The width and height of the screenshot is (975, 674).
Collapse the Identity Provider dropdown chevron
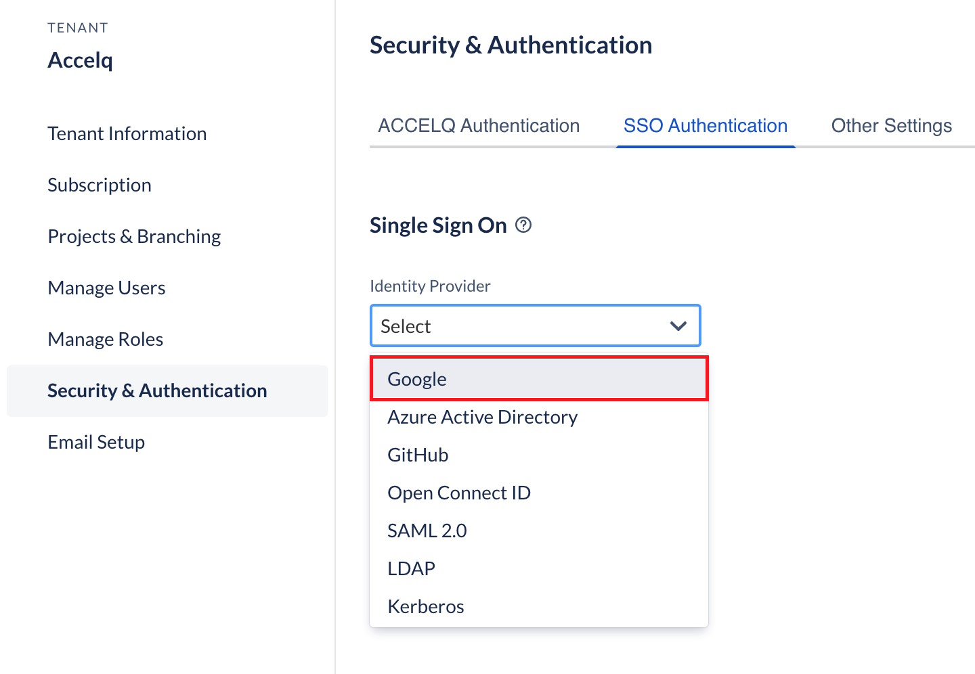[678, 326]
